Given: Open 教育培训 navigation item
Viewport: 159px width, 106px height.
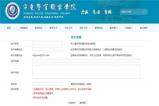Looking at the screenshot, I should 99,28.
